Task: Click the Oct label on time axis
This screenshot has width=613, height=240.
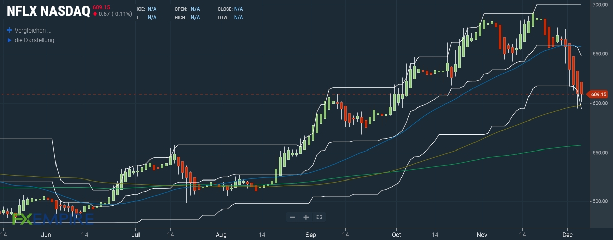Action: click(x=397, y=236)
